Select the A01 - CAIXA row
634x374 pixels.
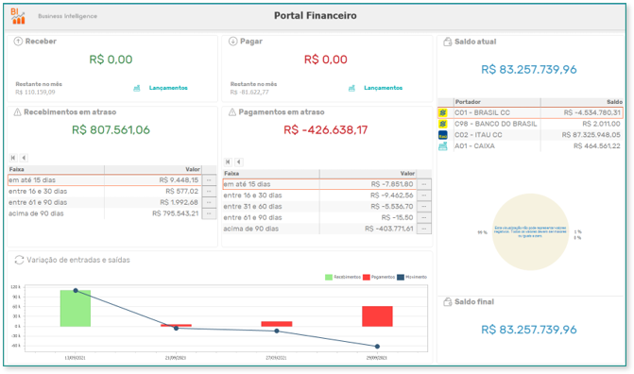[x=530, y=146]
